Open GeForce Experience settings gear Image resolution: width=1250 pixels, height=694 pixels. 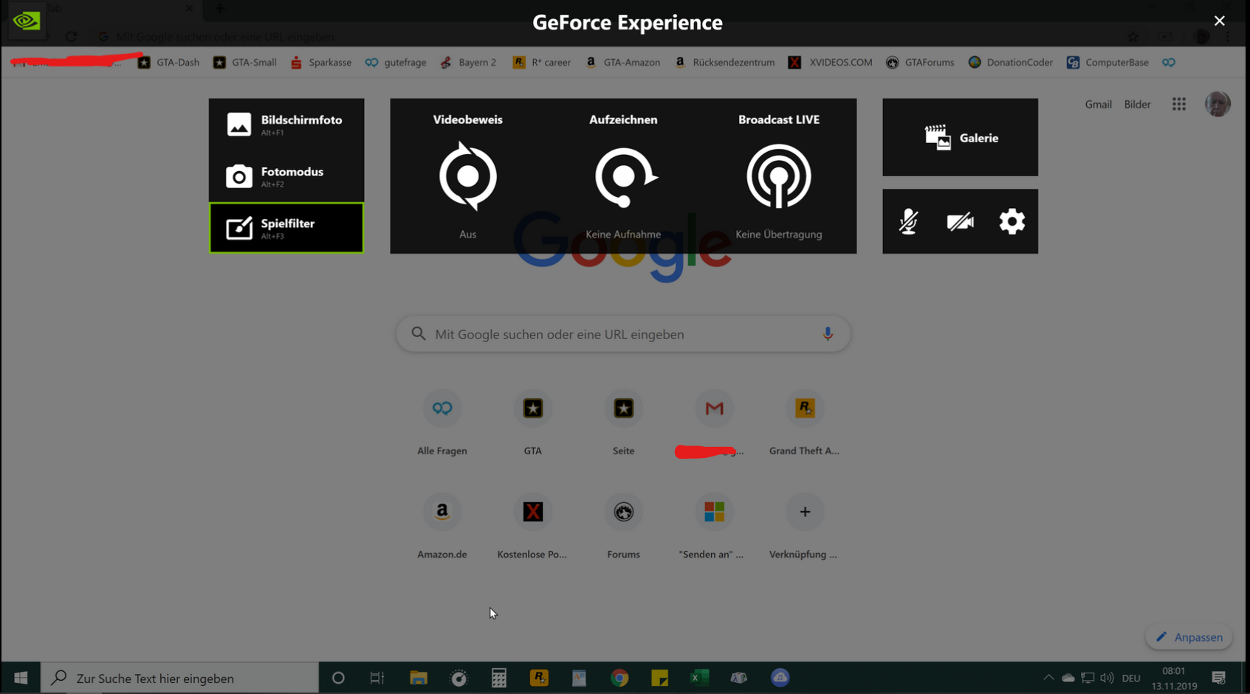pos(1012,221)
